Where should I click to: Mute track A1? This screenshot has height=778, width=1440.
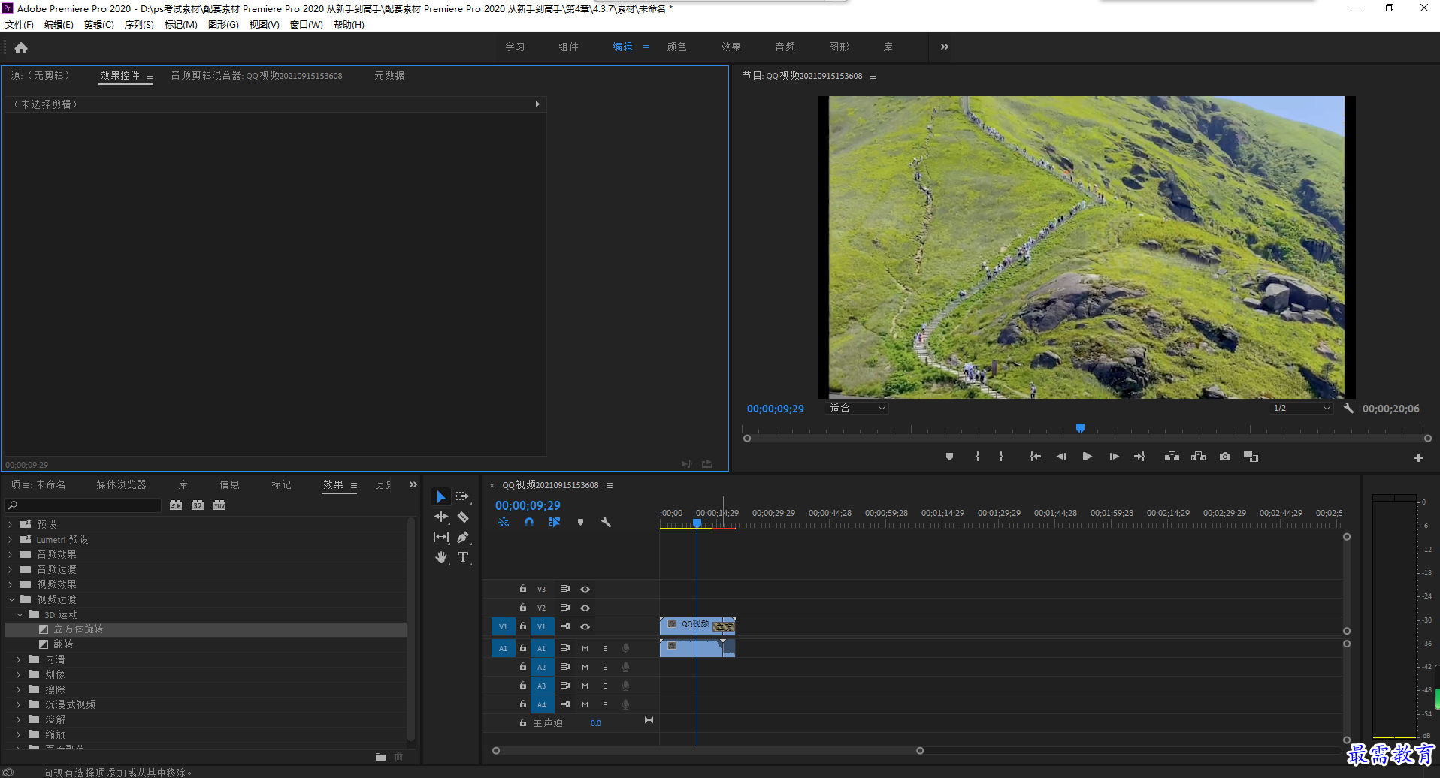pos(585,648)
